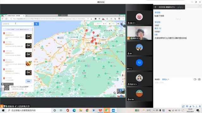This screenshot has height=113, width=202.
Task: Open the 所有人 recipient dropdown in chat
Action: coord(165,79)
